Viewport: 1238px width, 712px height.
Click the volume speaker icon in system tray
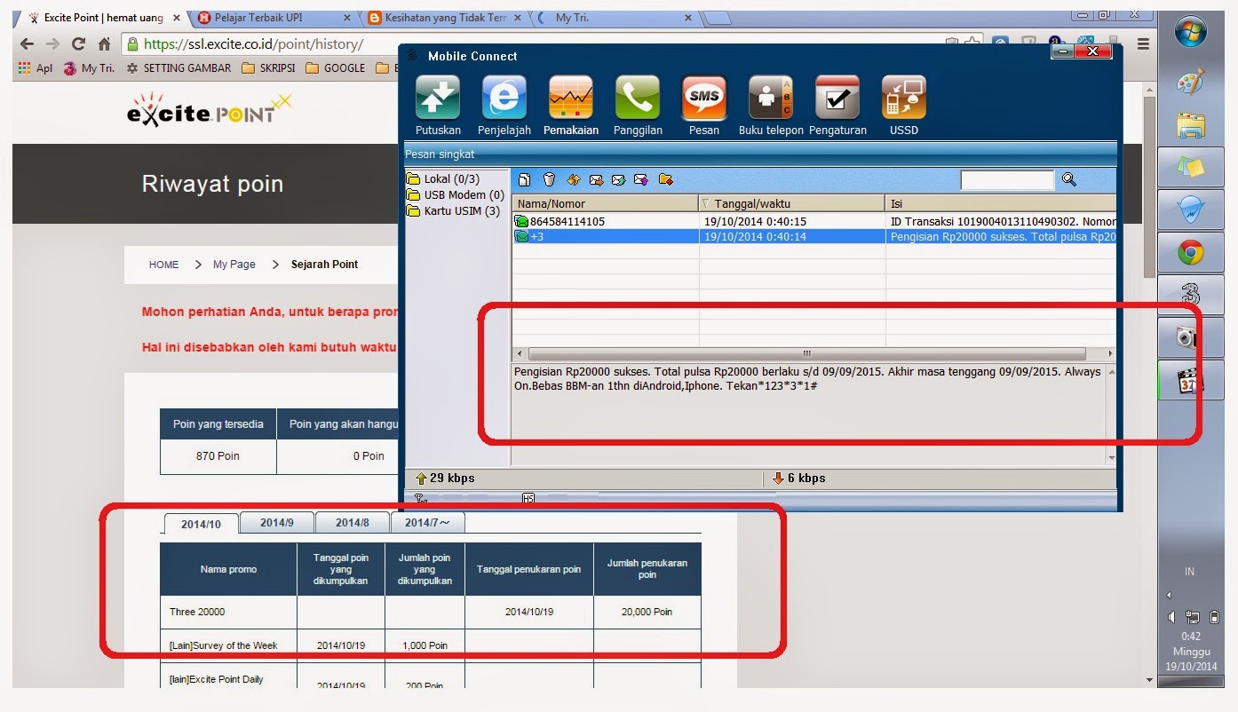pos(1173,617)
